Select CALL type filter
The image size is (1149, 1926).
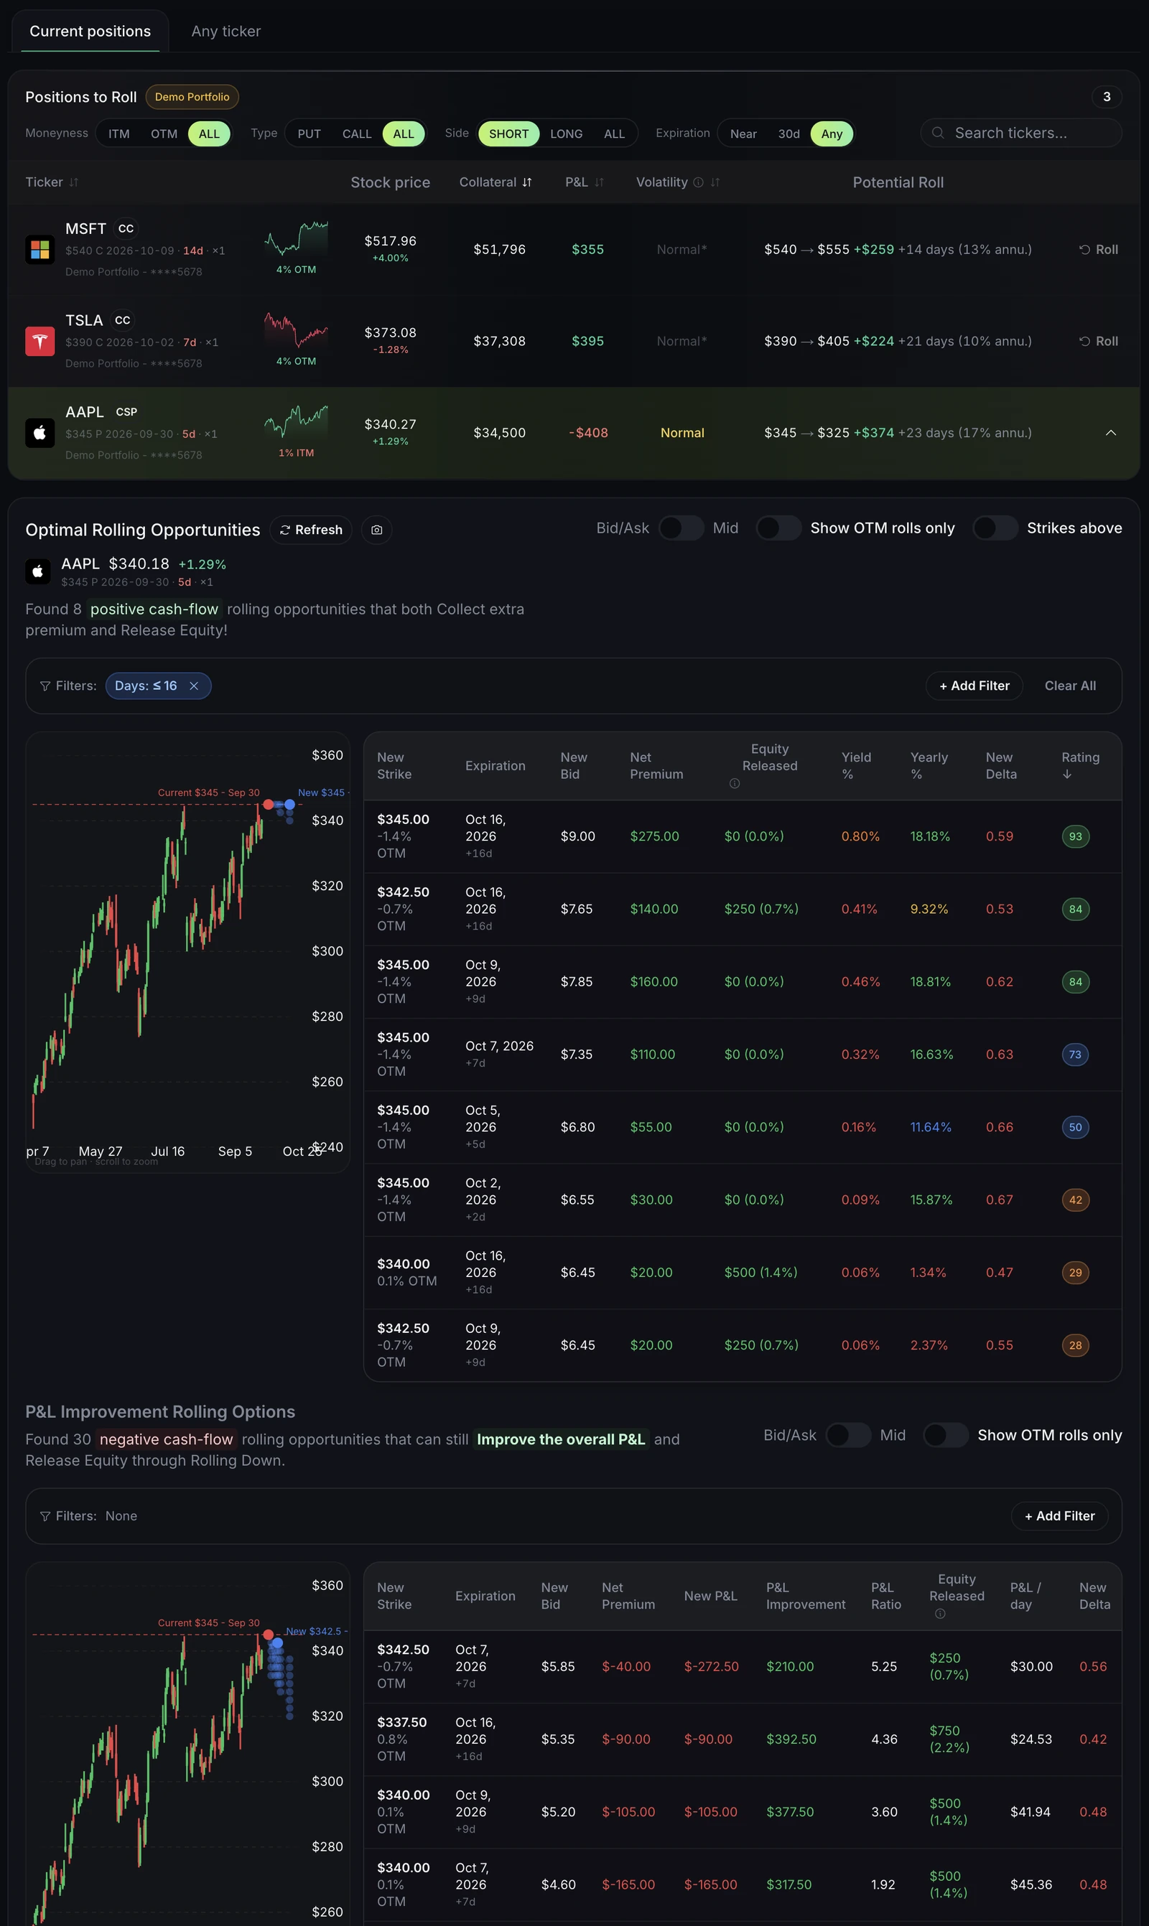[357, 134]
